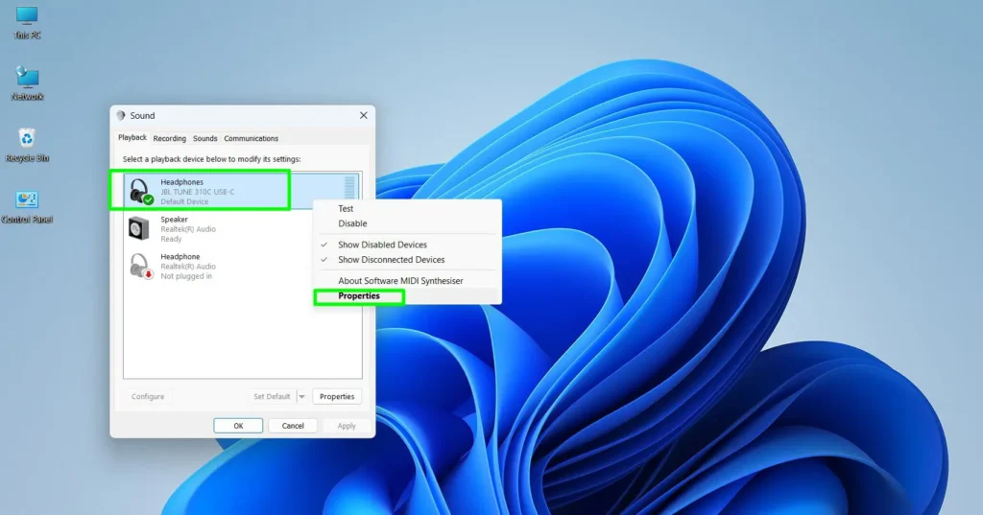The image size is (983, 515).
Task: Switch to the Playback tab
Action: [x=132, y=138]
